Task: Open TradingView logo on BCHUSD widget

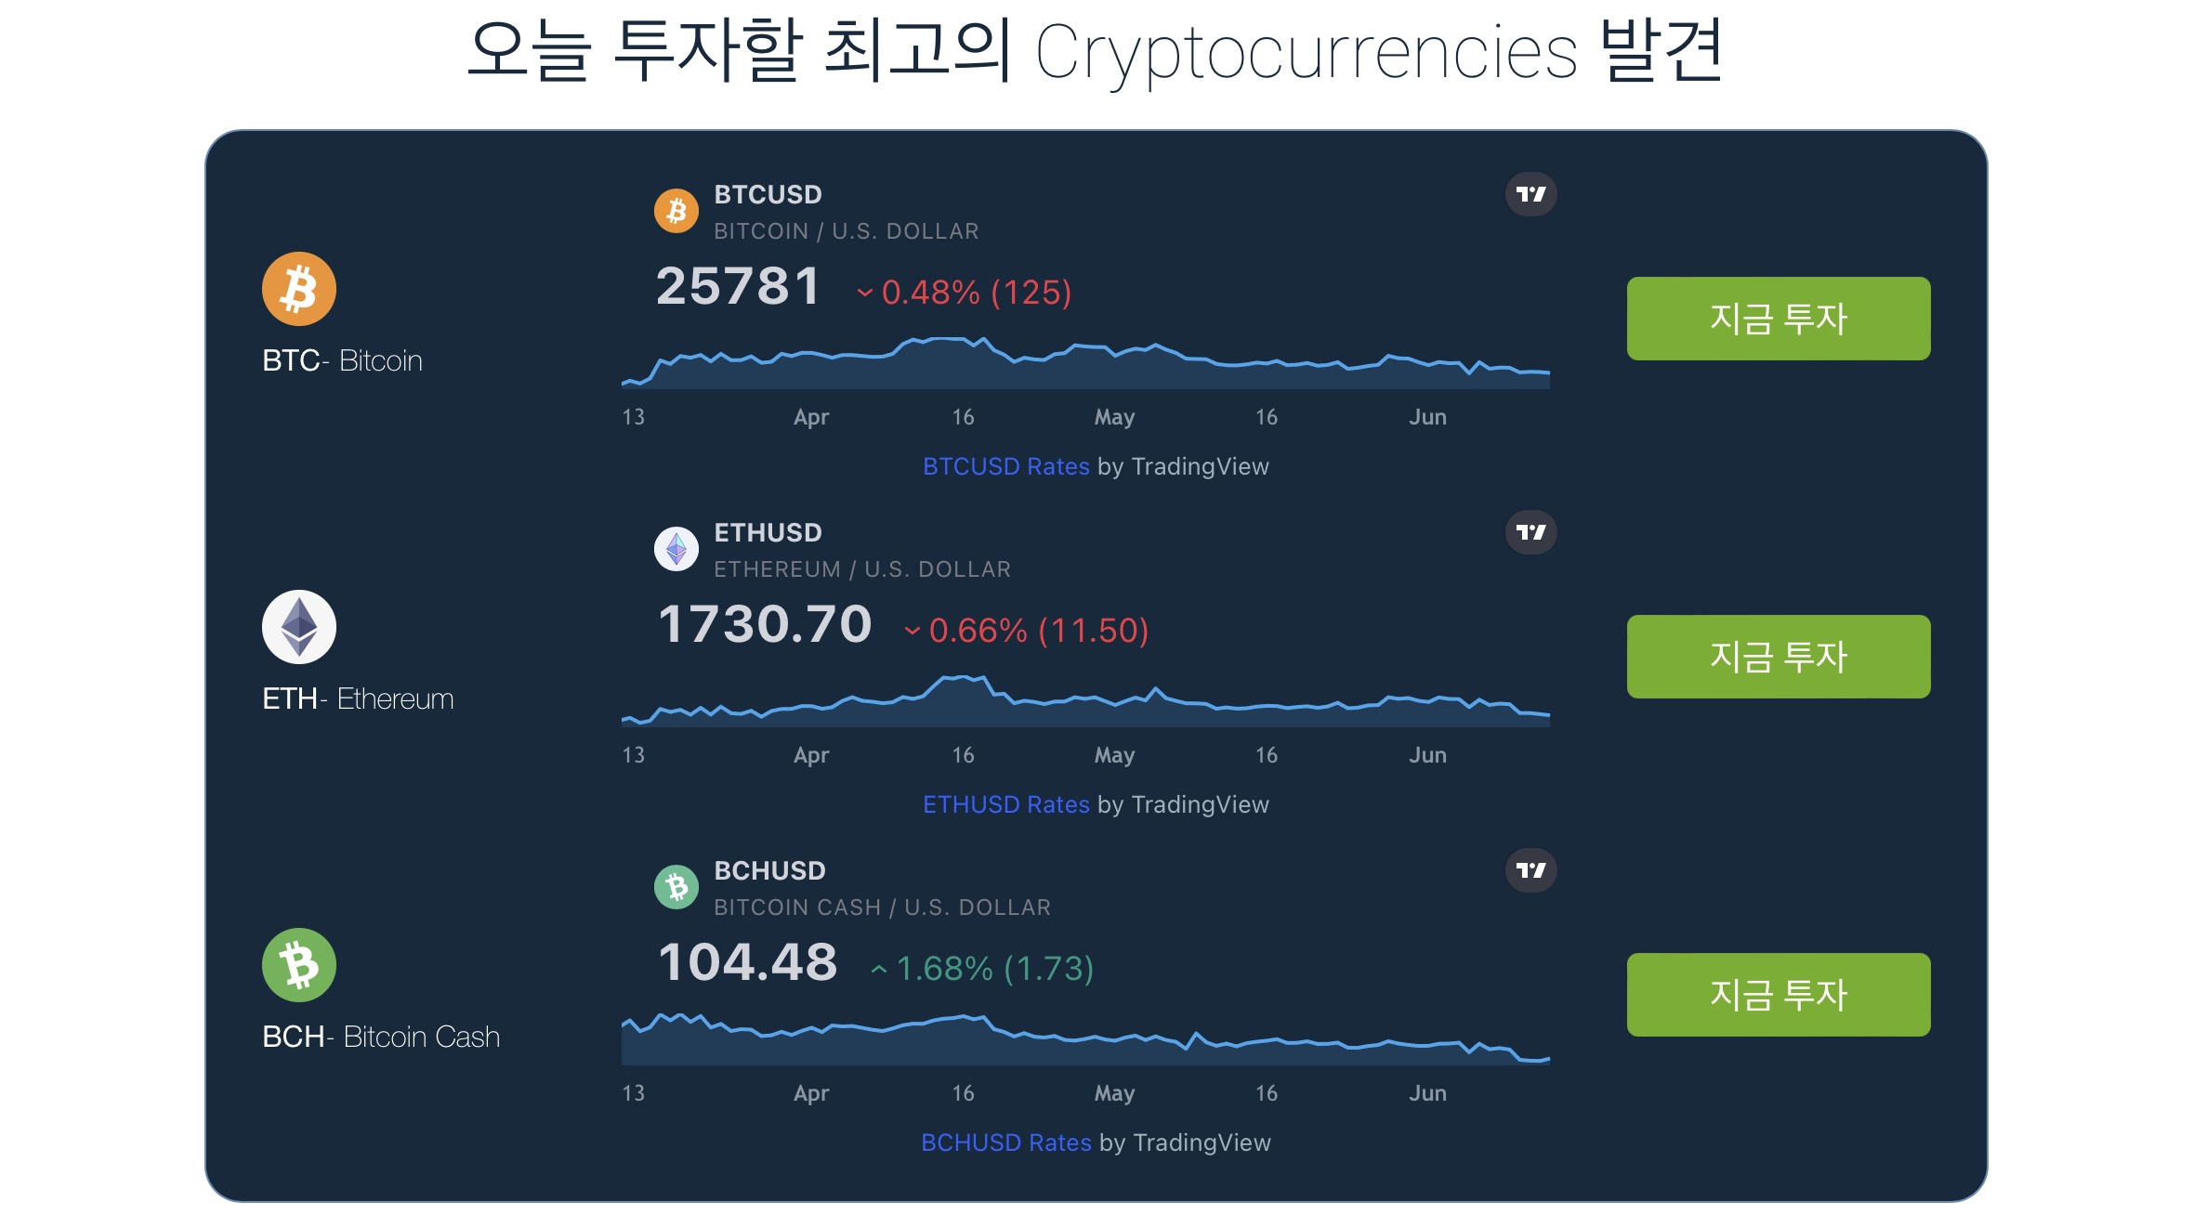Action: tap(1530, 870)
